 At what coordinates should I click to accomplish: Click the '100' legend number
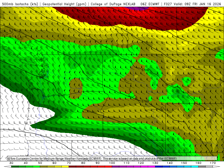pyautogui.click(x=112, y=163)
